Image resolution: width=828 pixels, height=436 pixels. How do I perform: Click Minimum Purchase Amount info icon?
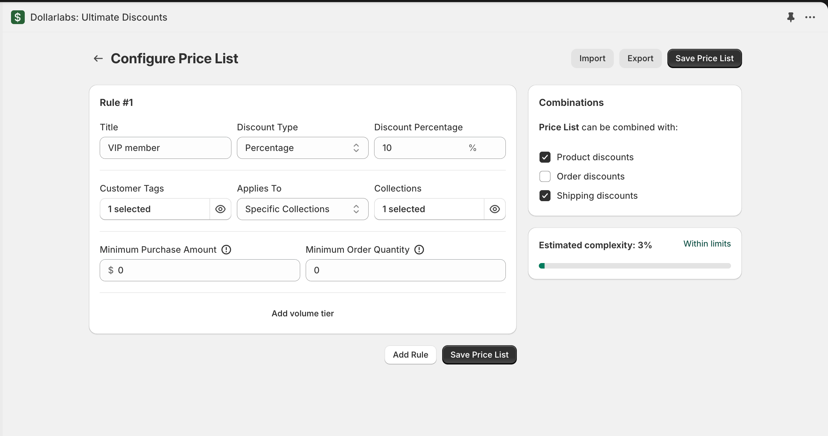[x=226, y=250]
